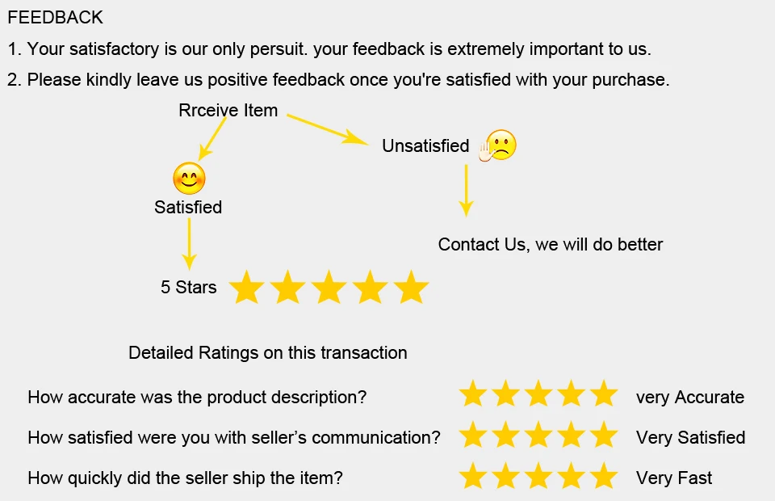
Task: Click the fifth star beside 5 Stars
Action: (x=411, y=287)
